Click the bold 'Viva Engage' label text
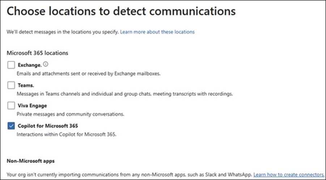 coord(33,106)
